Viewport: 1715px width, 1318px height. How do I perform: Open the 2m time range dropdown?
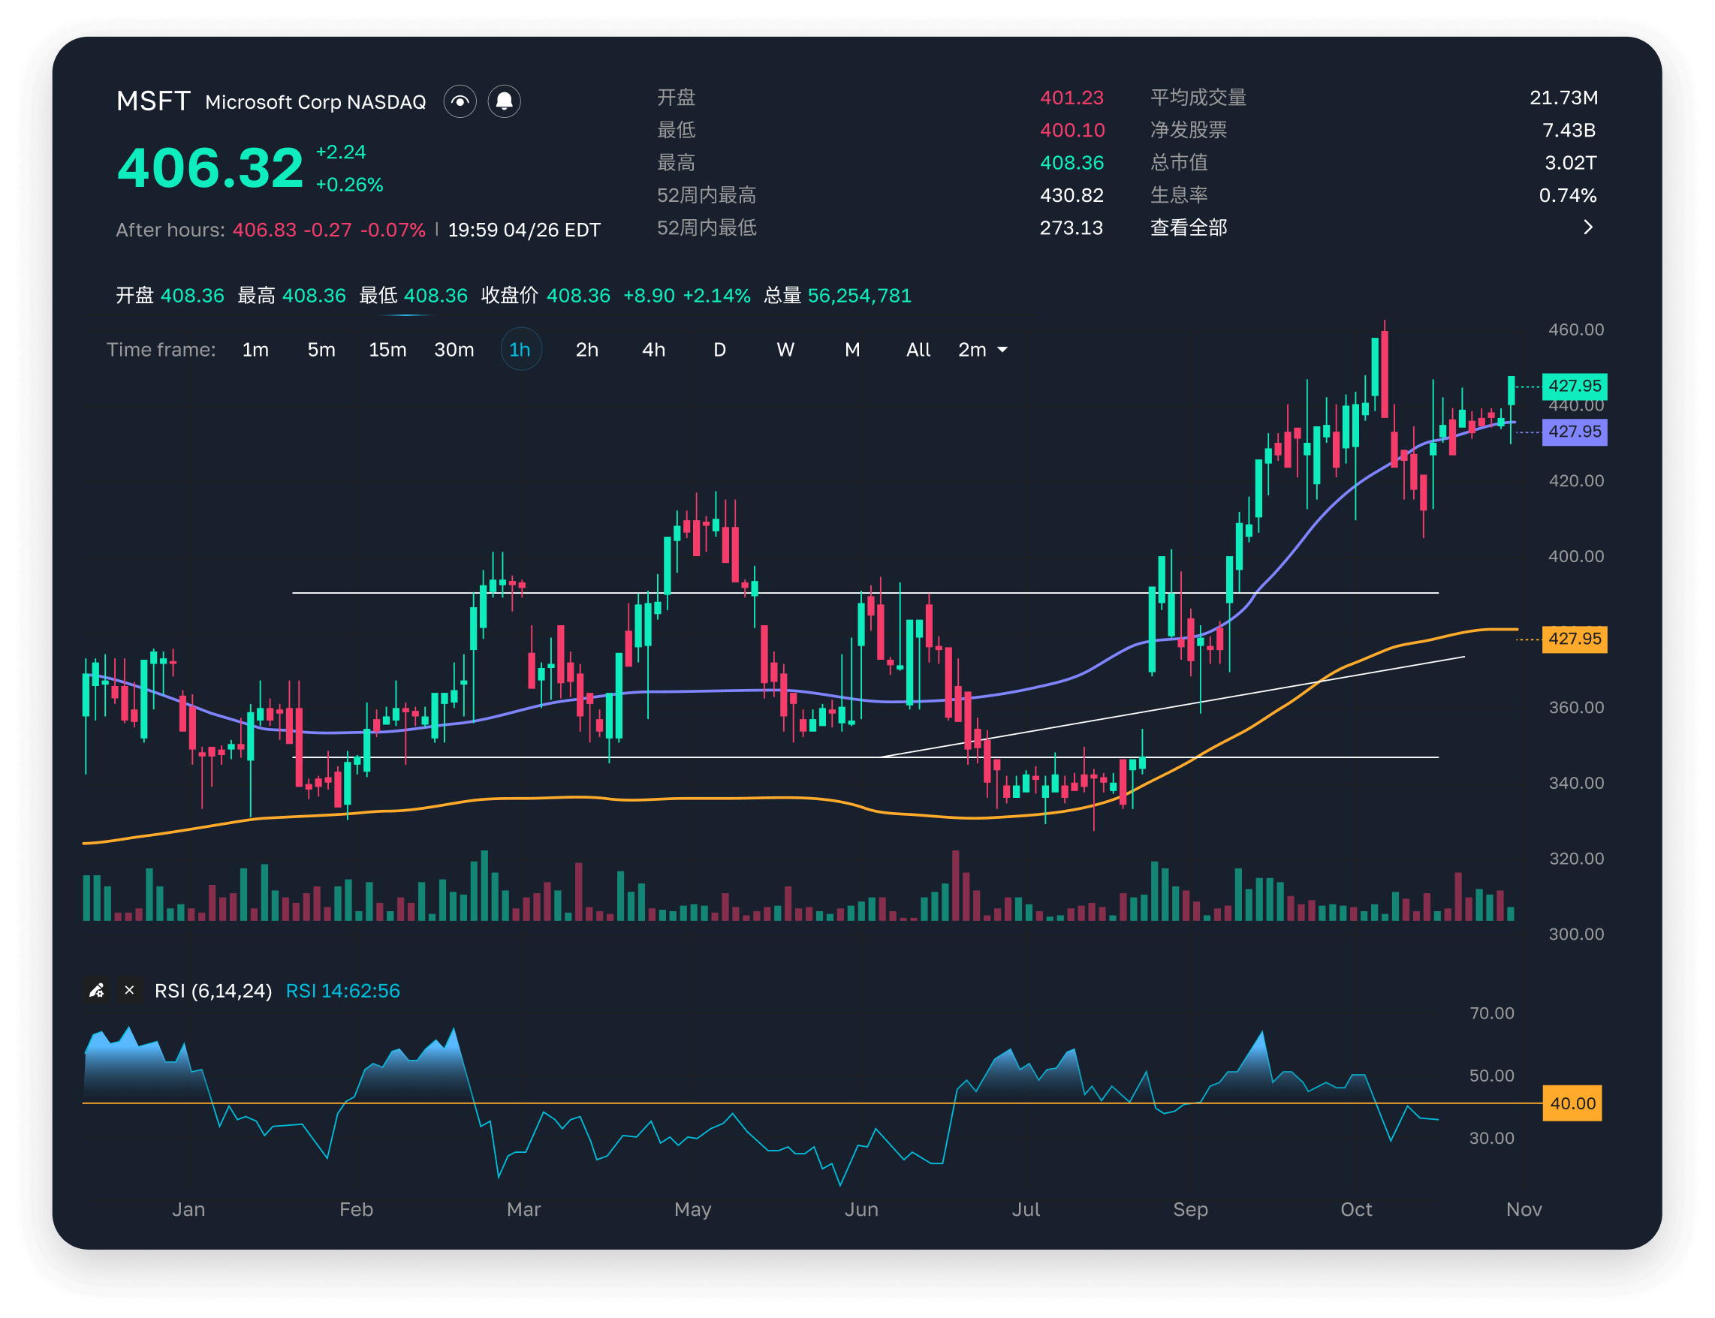(983, 350)
